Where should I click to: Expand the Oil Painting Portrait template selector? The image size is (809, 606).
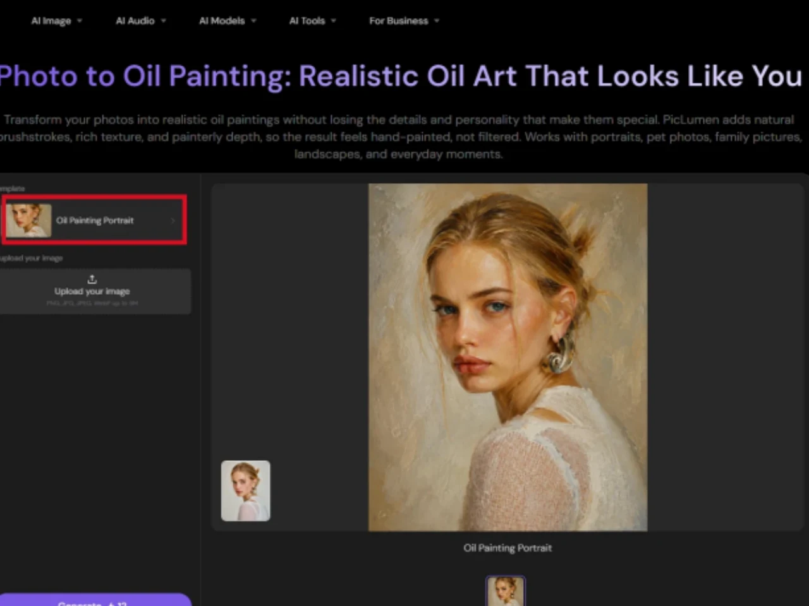point(94,220)
